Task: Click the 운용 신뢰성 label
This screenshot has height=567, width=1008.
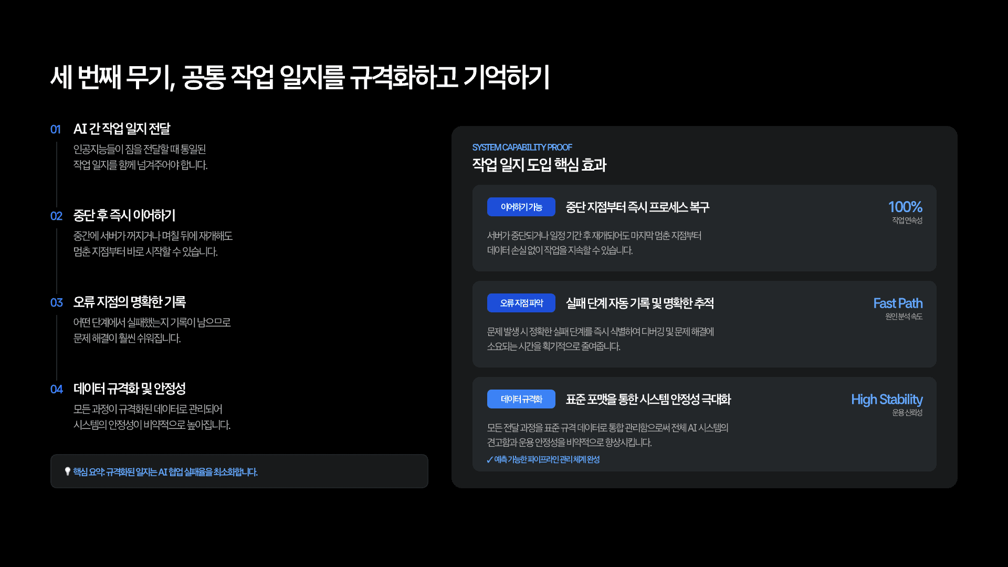Action: [x=907, y=413]
